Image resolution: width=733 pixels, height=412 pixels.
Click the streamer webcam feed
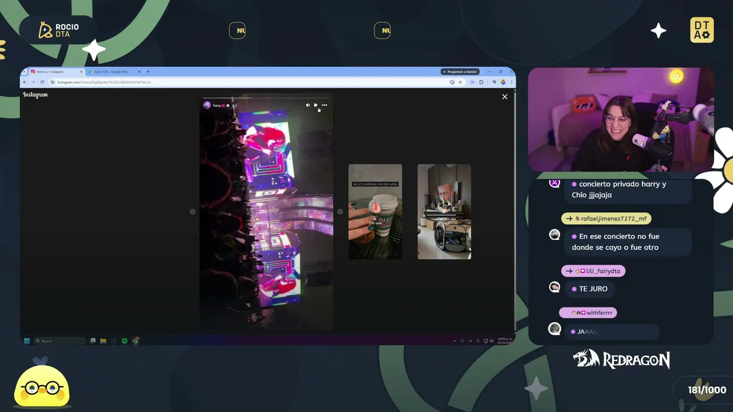[621, 120]
